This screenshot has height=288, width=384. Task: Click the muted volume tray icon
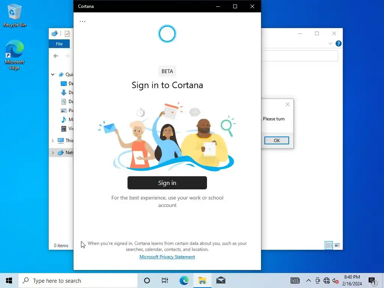click(x=336, y=280)
